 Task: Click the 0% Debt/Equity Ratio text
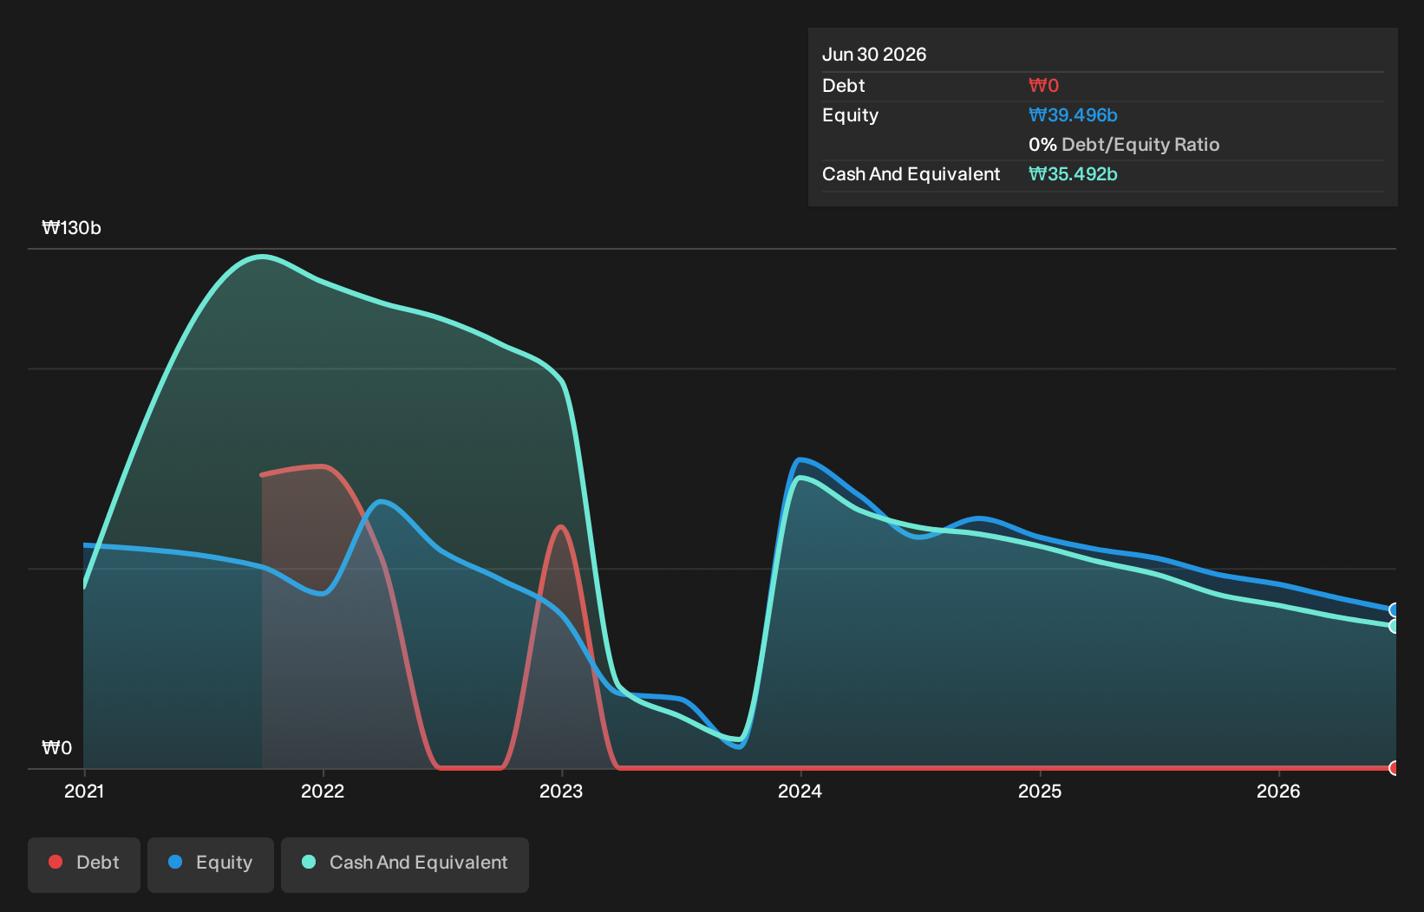pos(1124,145)
